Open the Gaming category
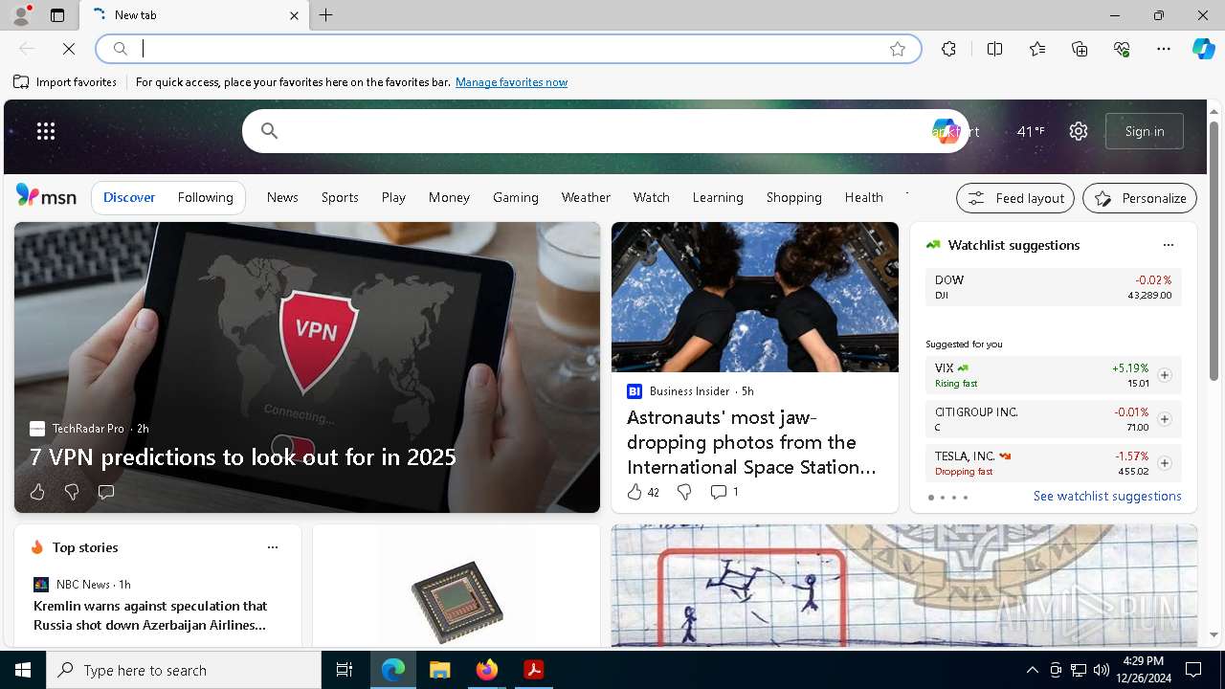Viewport: 1225px width, 689px height. [x=516, y=197]
